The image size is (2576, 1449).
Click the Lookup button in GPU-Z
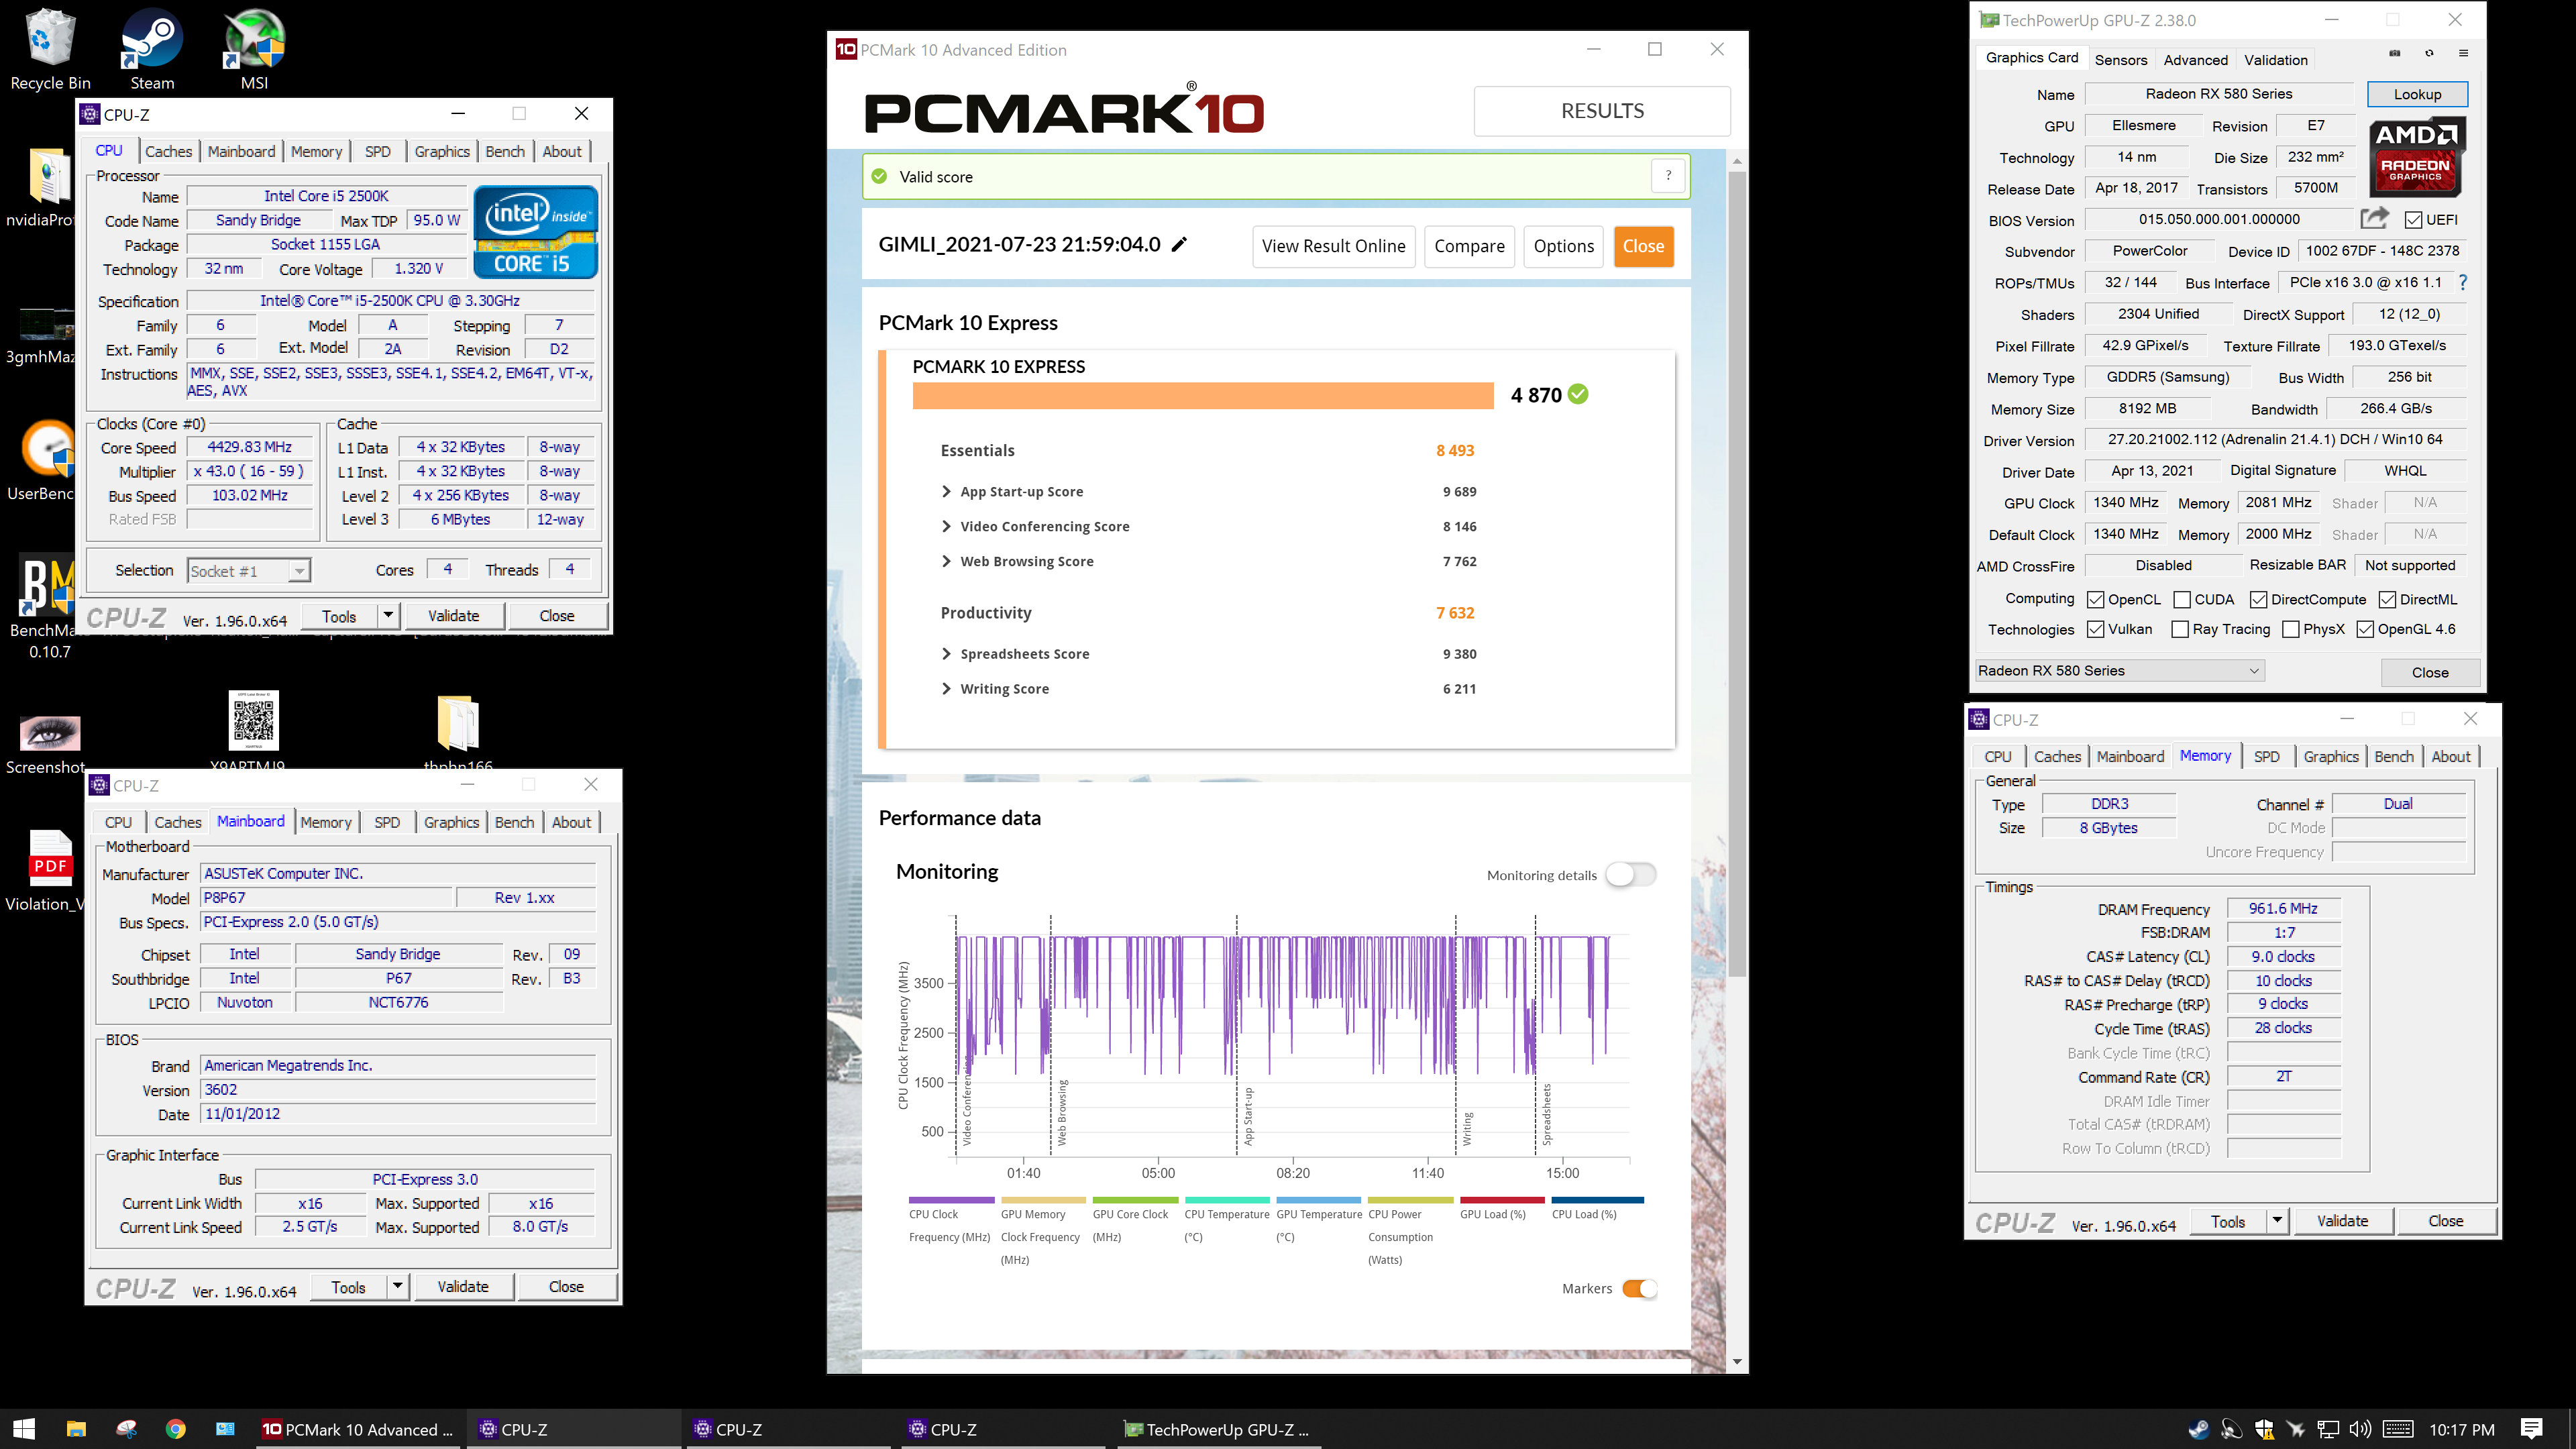[2417, 94]
